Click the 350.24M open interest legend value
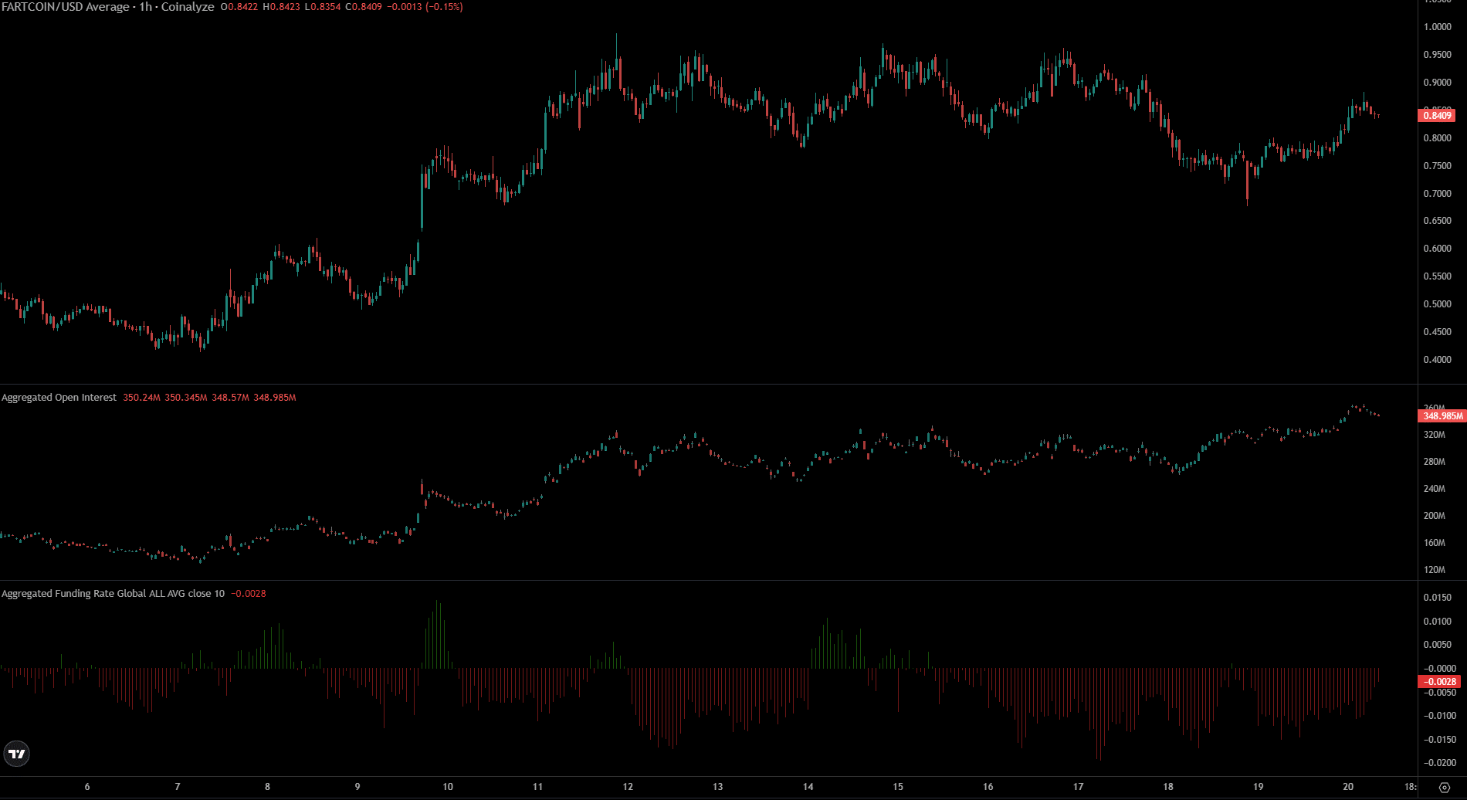Image resolution: width=1467 pixels, height=800 pixels. tap(141, 398)
